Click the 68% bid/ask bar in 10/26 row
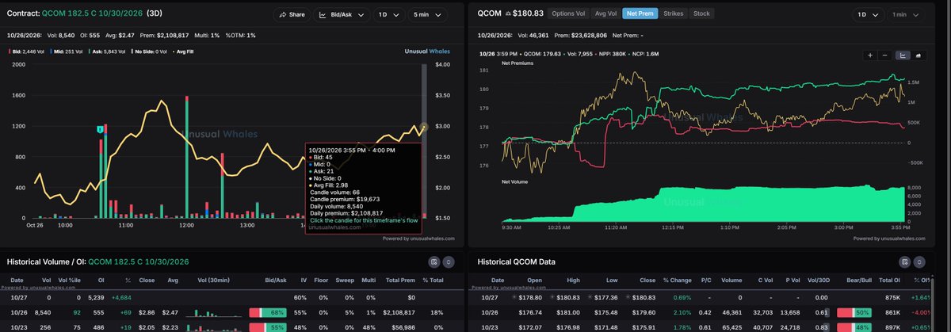 click(267, 314)
